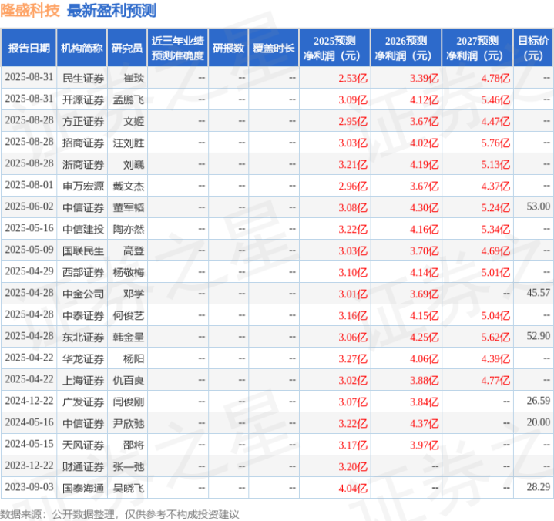Click analyst name 仇百良
Viewport: 554px width, 521px height.
point(128,380)
